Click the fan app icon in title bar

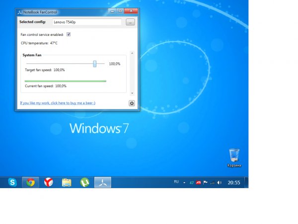19,12
